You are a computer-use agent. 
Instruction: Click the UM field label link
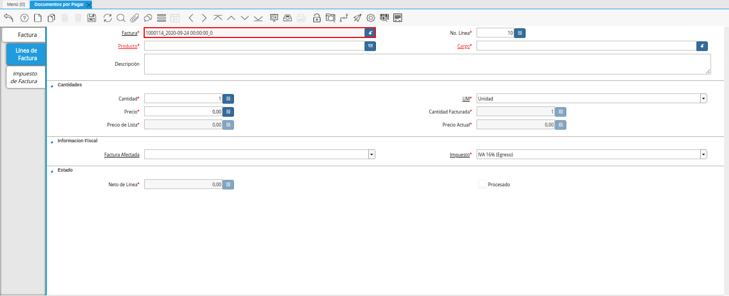(465, 99)
